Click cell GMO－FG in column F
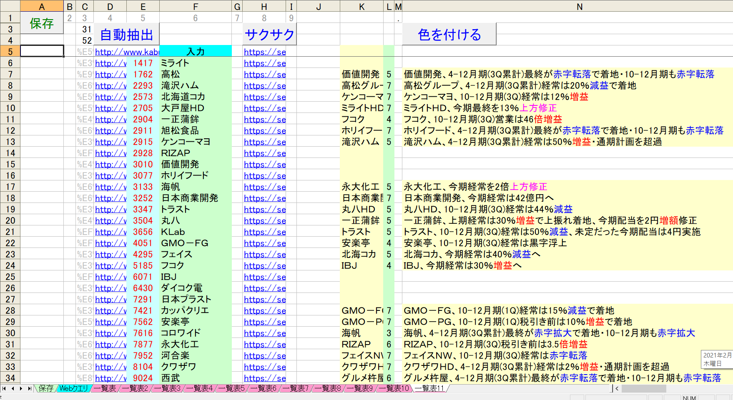Screen dimensions: 733x400 [196, 243]
